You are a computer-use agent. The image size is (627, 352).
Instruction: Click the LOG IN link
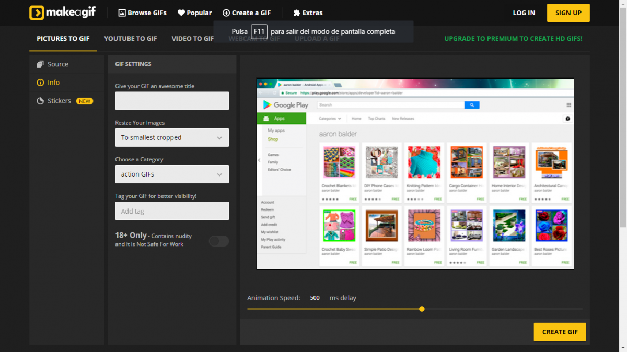524,13
